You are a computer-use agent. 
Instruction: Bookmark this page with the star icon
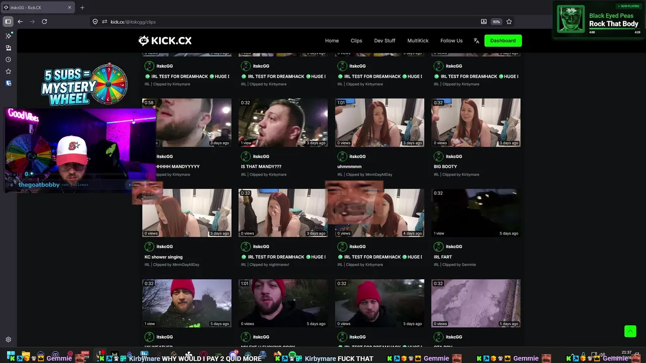coord(509,22)
